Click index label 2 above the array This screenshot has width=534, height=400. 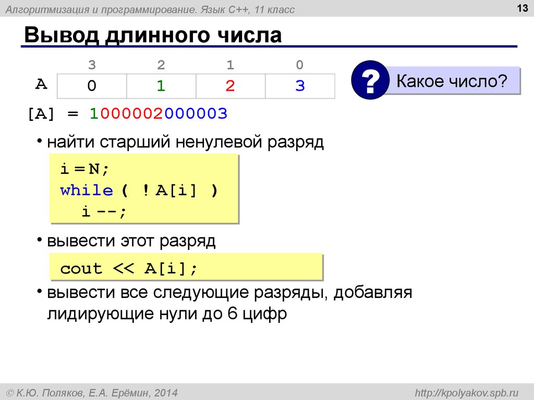(161, 65)
